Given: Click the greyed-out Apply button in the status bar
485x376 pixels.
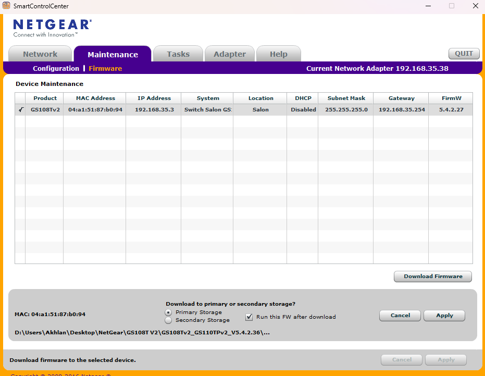Looking at the screenshot, I should click(x=446, y=360).
